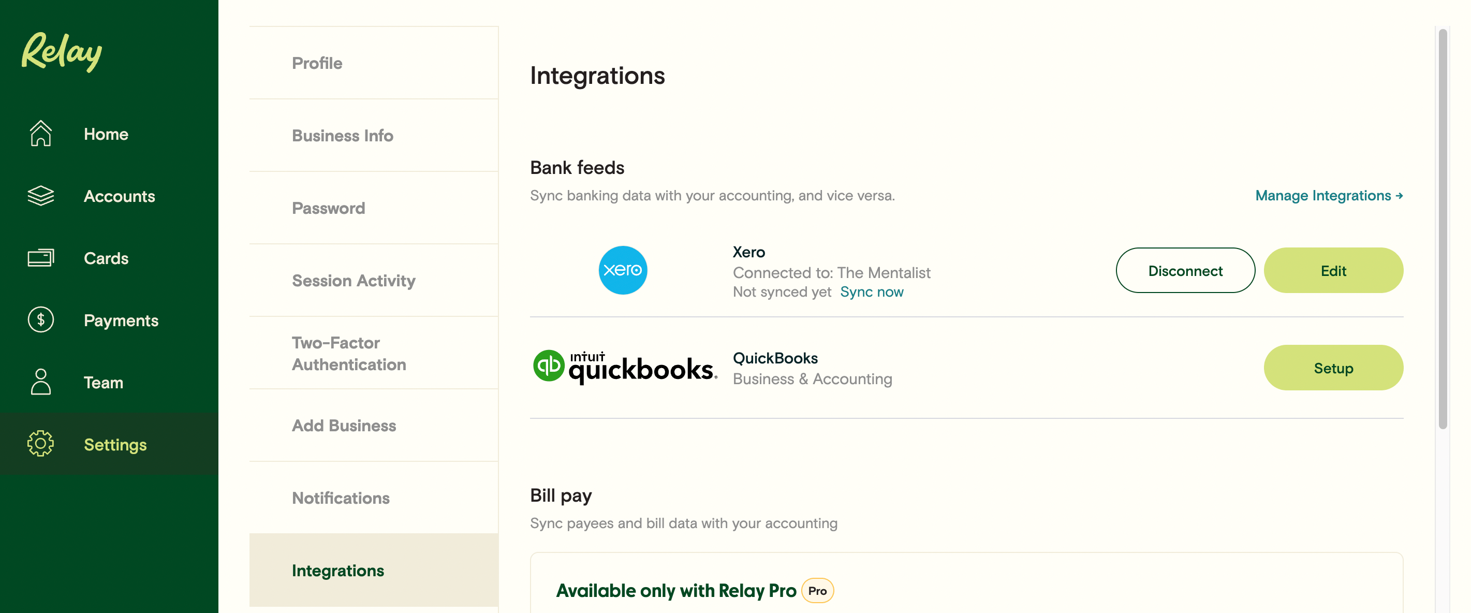Click the Settings gear icon

(x=40, y=444)
